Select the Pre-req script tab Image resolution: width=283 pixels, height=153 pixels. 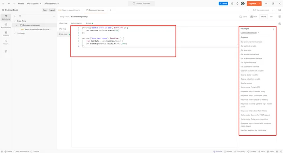click(x=63, y=29)
